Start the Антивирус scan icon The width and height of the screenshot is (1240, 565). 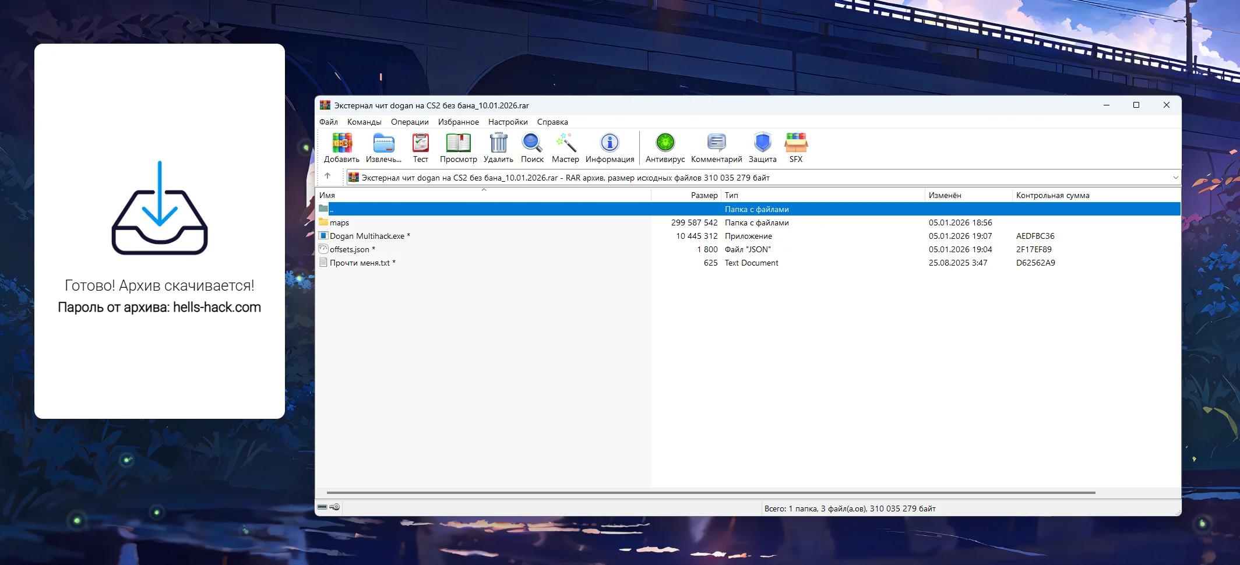click(x=665, y=143)
